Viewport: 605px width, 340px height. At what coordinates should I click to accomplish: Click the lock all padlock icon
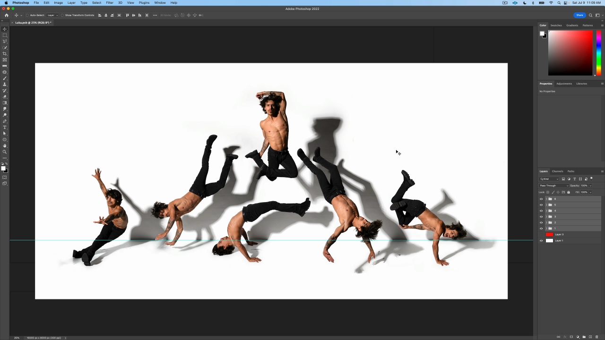coord(569,192)
